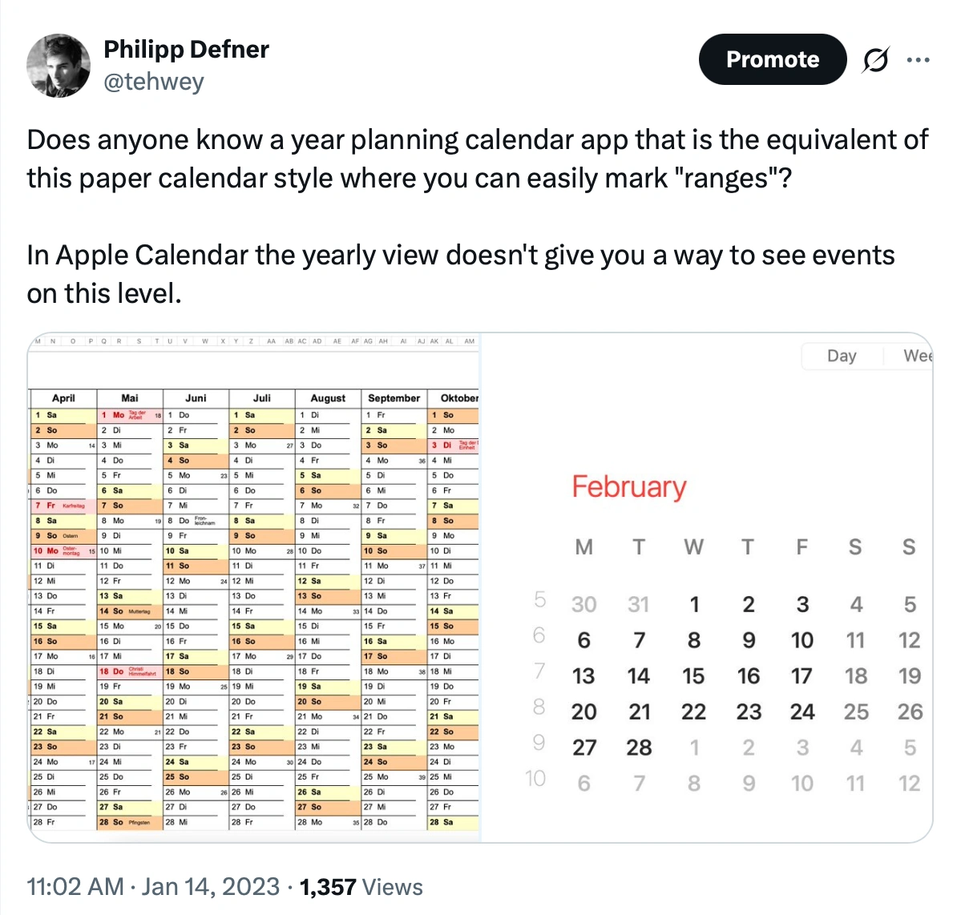Click the April column header

63,397
